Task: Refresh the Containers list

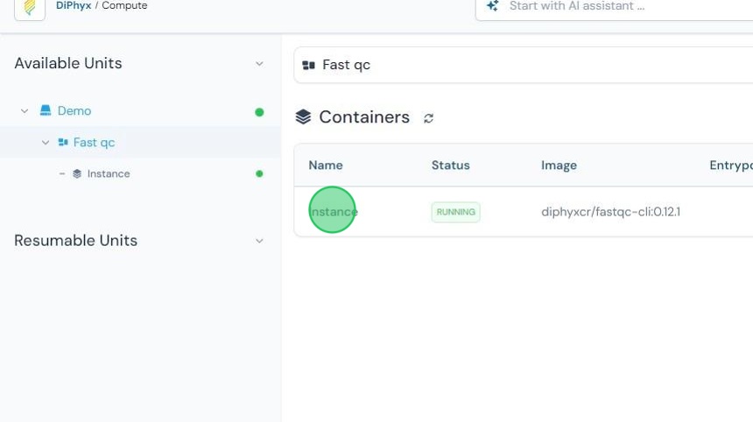Action: coord(429,118)
